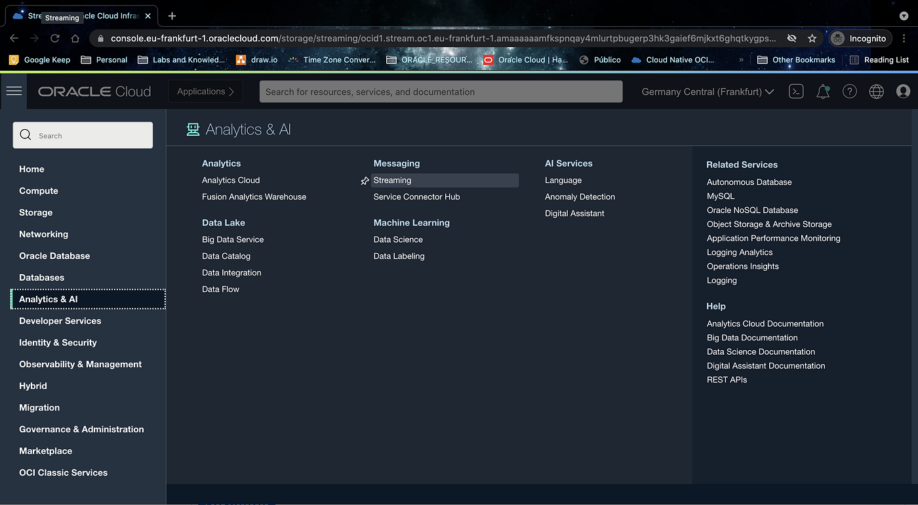Open the Streaming service link
The image size is (918, 505).
(445, 180)
